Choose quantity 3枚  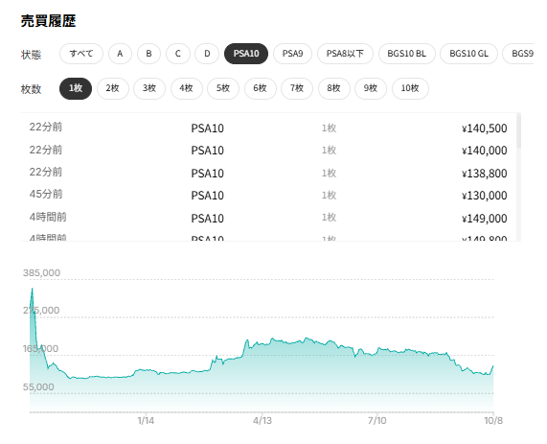coord(149,88)
